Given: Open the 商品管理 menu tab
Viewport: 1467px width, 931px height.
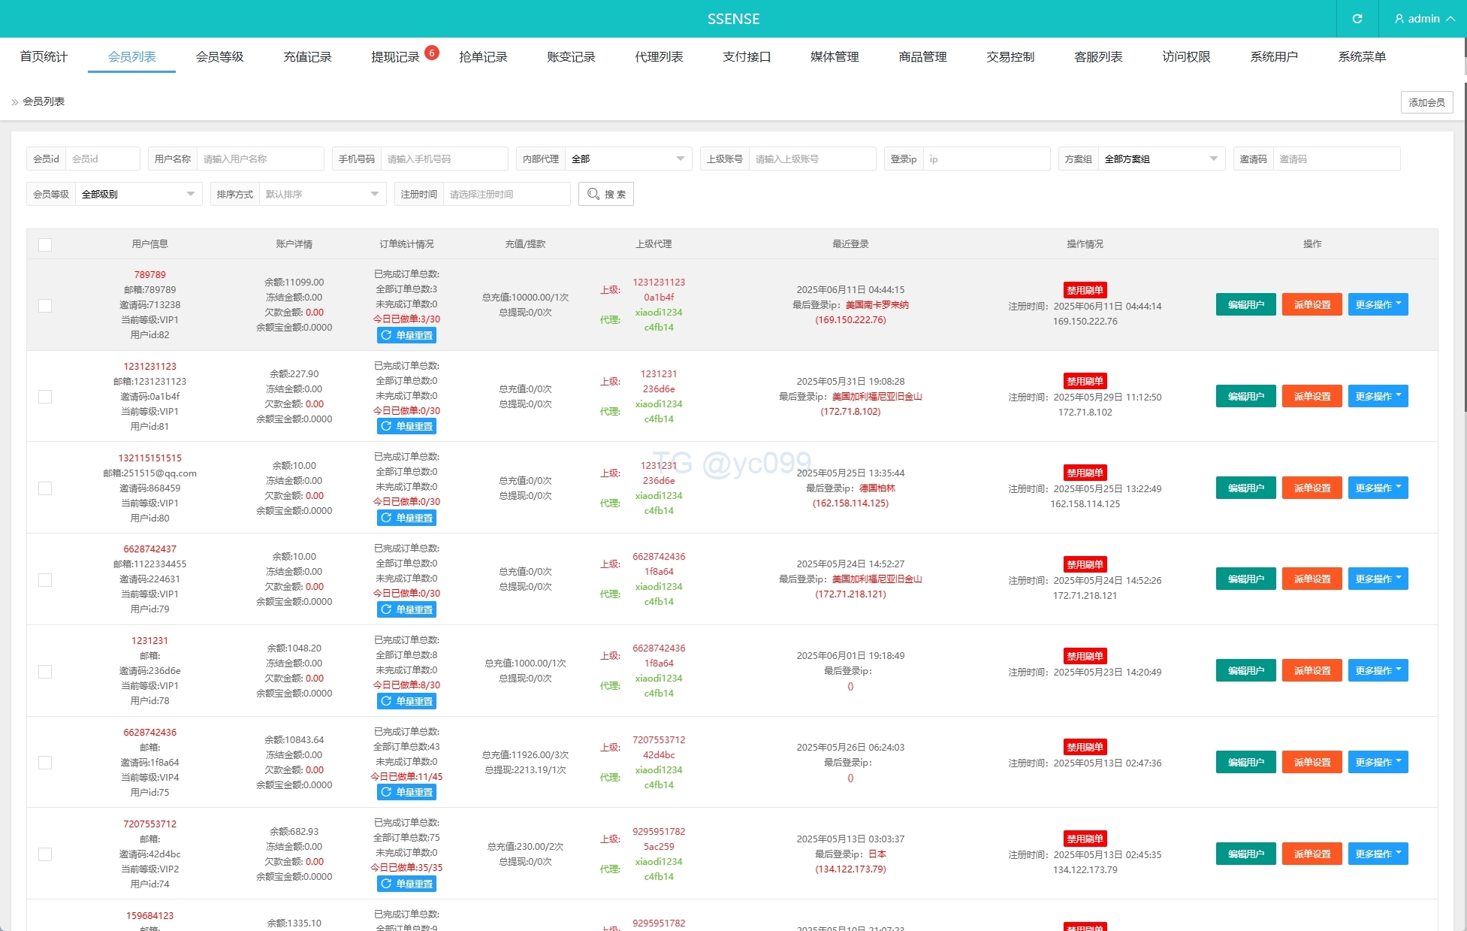Looking at the screenshot, I should (x=922, y=56).
